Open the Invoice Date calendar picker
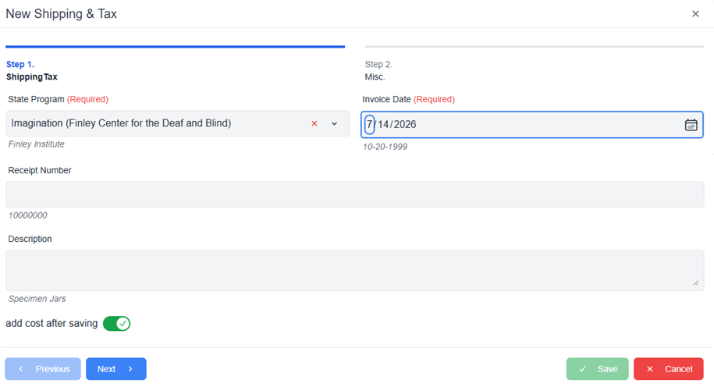The height and width of the screenshot is (387, 714). pyautogui.click(x=691, y=124)
